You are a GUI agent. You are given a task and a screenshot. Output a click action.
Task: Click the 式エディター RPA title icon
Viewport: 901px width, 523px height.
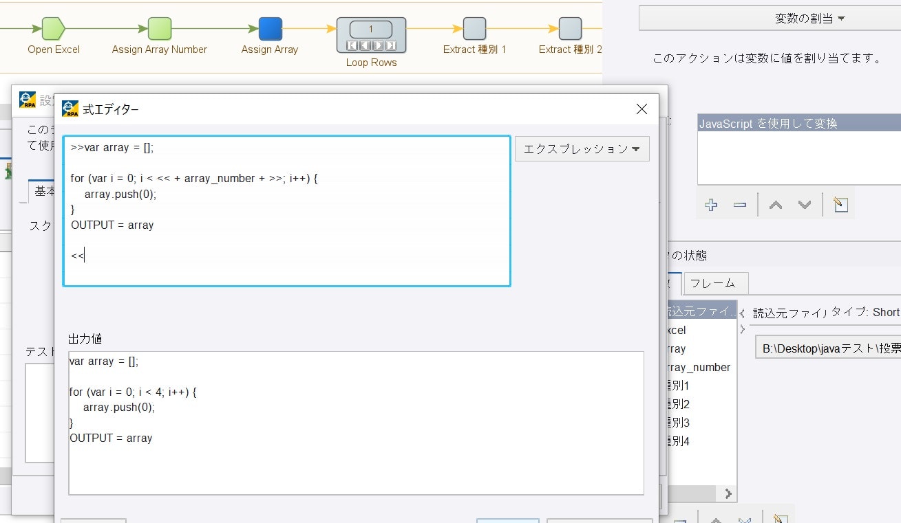(x=70, y=109)
